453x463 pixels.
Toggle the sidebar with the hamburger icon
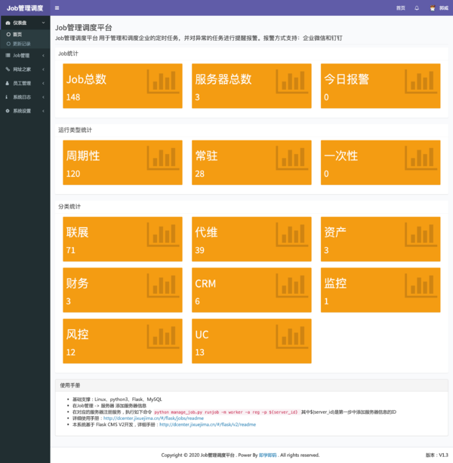(57, 8)
